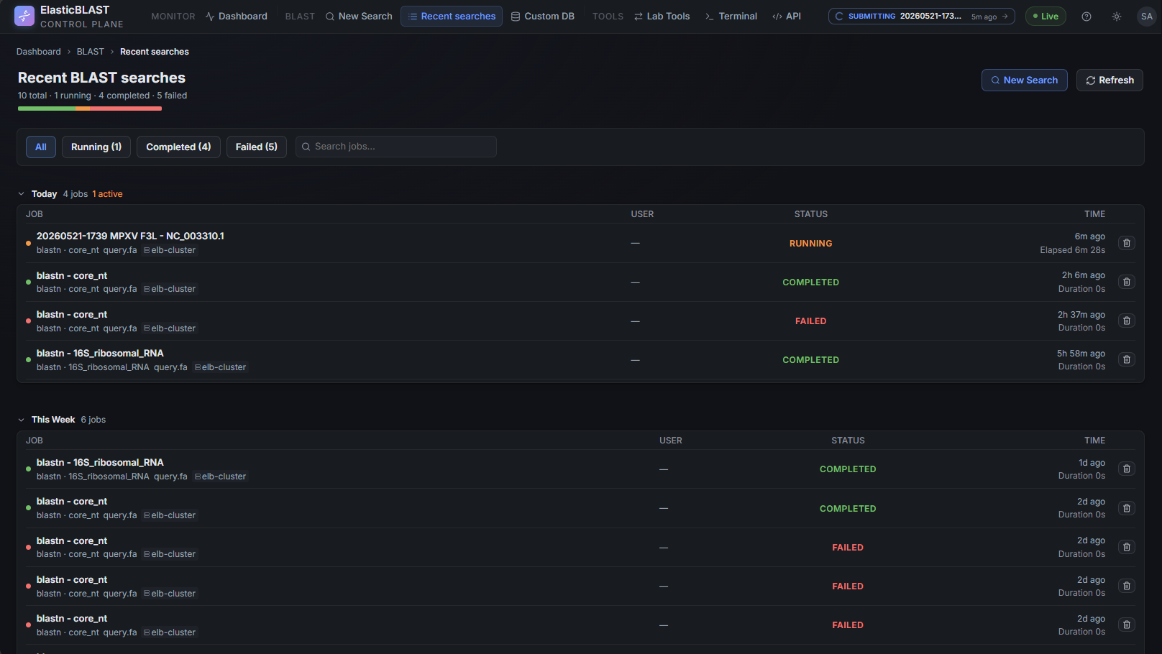This screenshot has height=654, width=1162.
Task: Delete the 16S_ribosomal_RNA job from 1d ago
Action: pos(1127,469)
